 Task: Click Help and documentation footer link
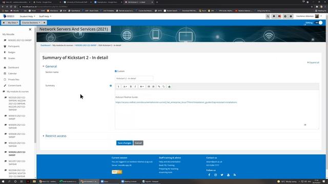click(170, 162)
